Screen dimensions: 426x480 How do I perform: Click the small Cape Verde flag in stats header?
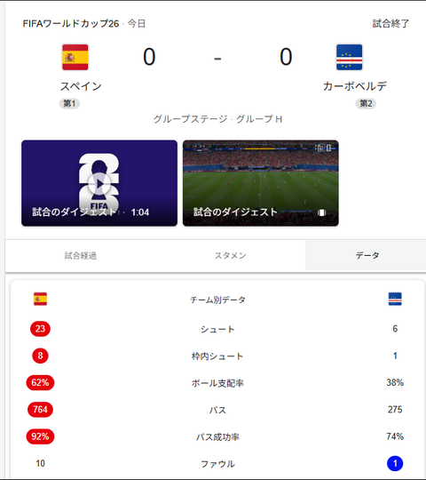[x=395, y=299]
